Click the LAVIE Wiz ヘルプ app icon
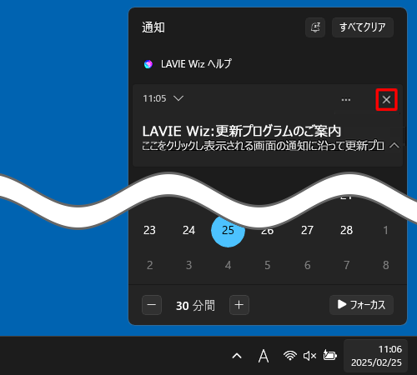The image size is (417, 375). tap(148, 64)
